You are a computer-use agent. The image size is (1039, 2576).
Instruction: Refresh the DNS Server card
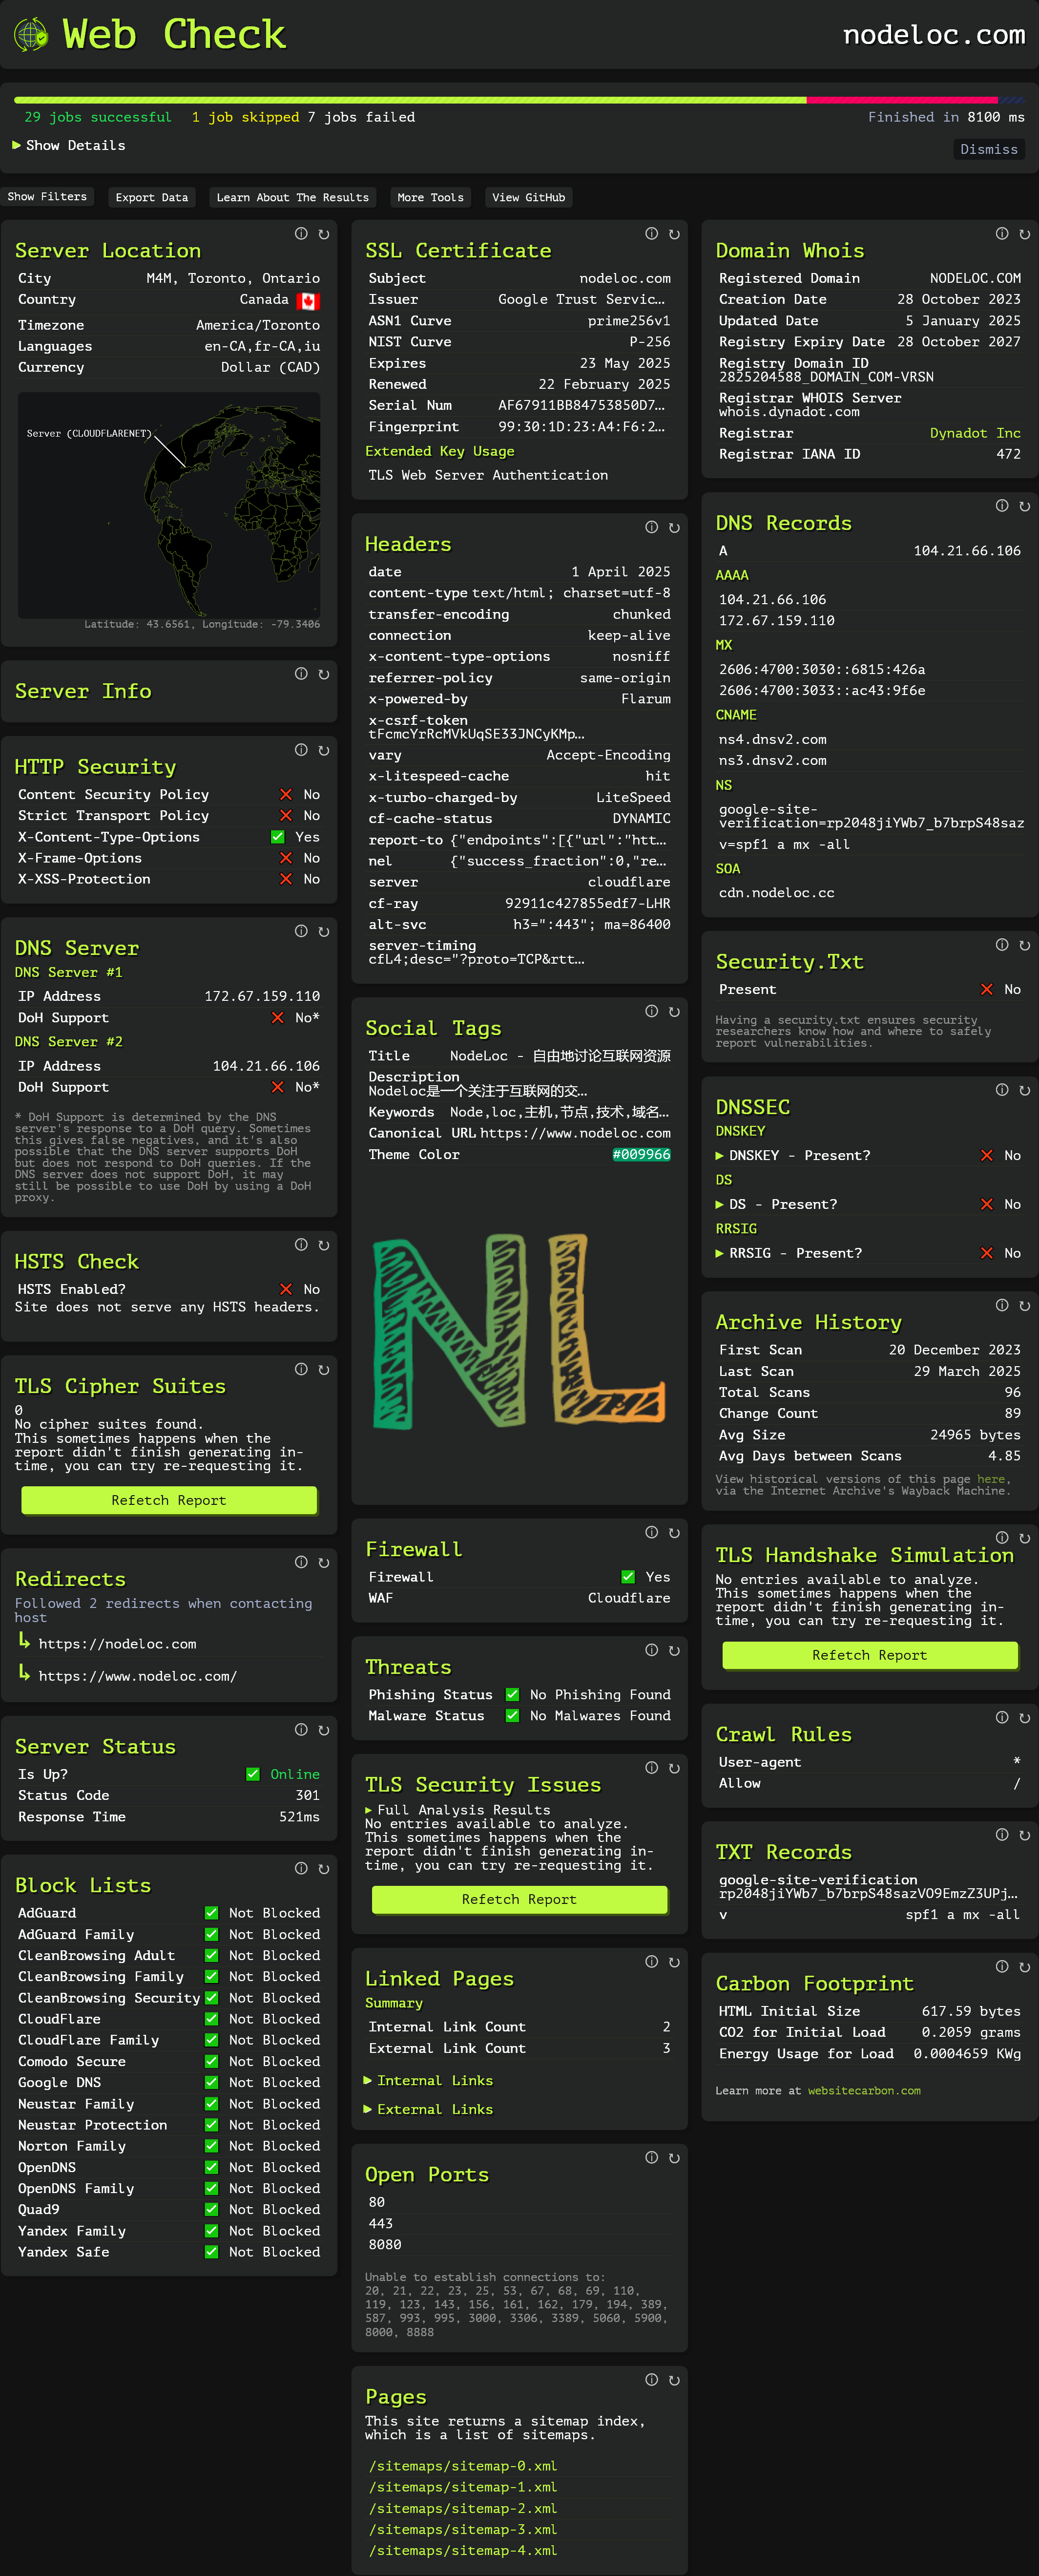pyautogui.click(x=324, y=931)
